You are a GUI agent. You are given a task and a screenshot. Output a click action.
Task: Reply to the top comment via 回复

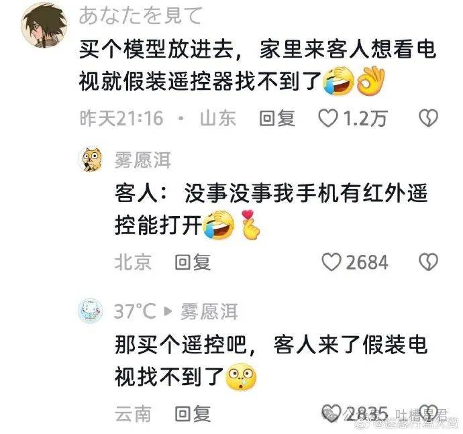coord(277,118)
